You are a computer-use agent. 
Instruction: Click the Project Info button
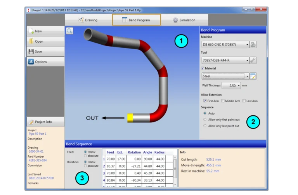[45, 122]
